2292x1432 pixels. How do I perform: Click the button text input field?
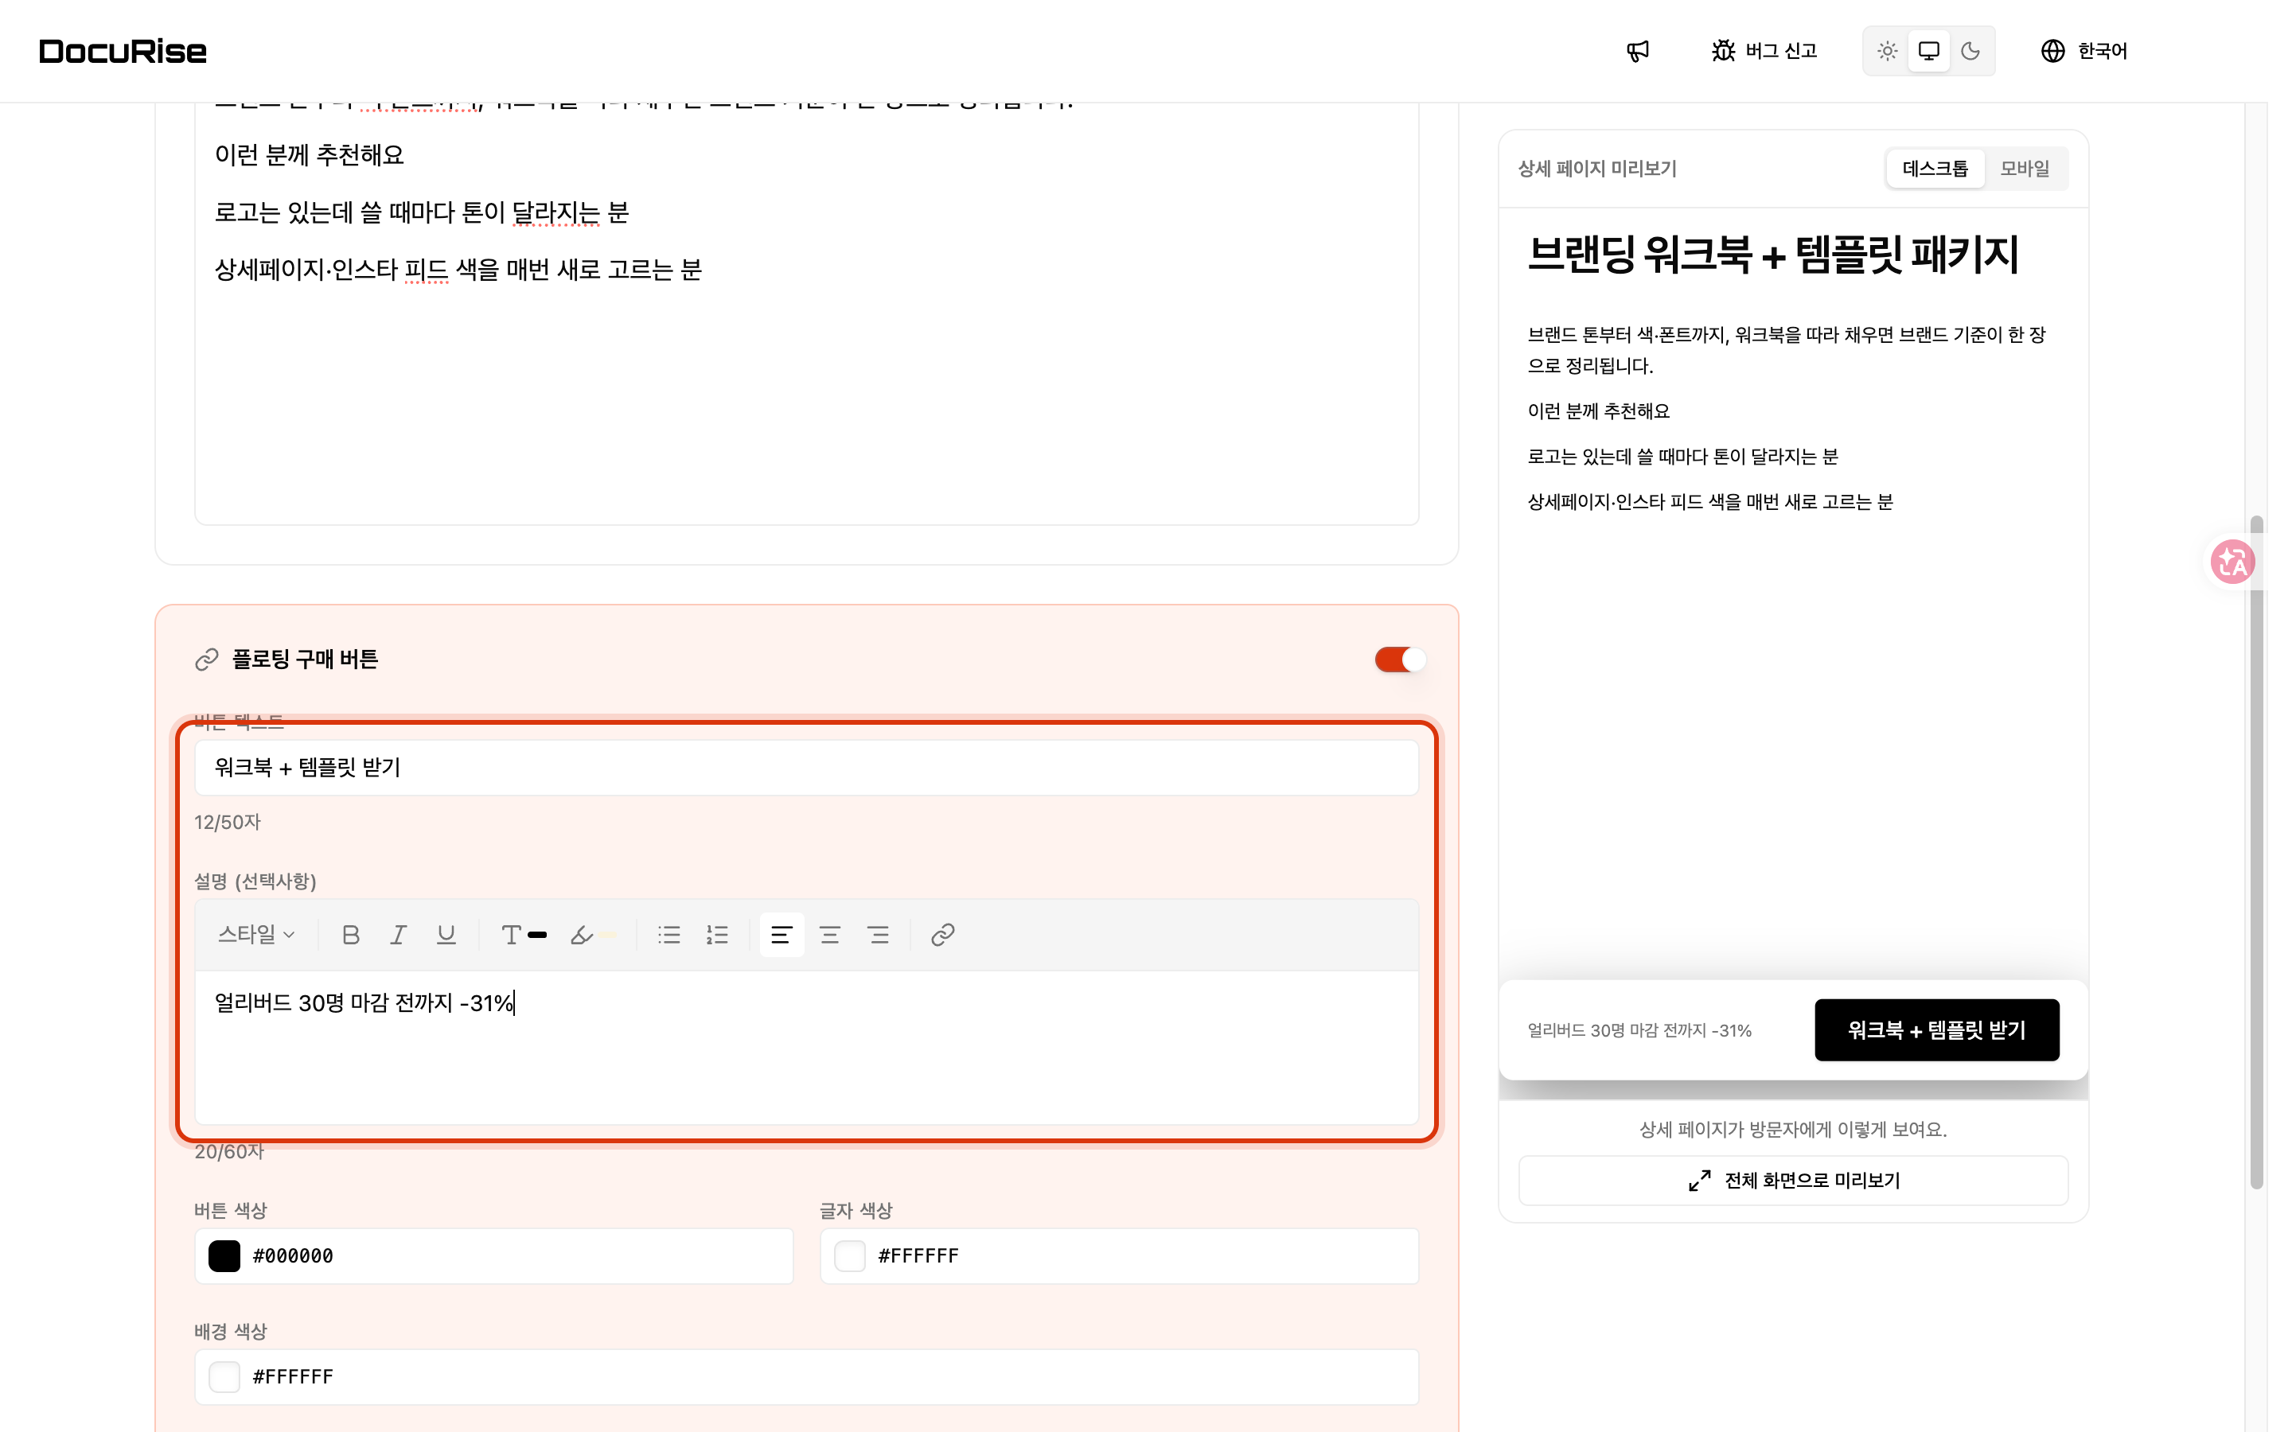click(806, 767)
